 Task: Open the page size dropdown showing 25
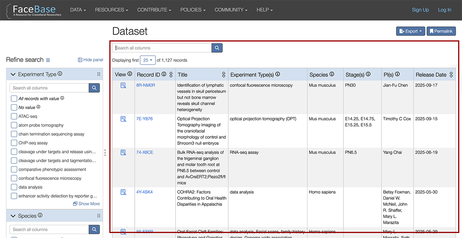tap(147, 60)
